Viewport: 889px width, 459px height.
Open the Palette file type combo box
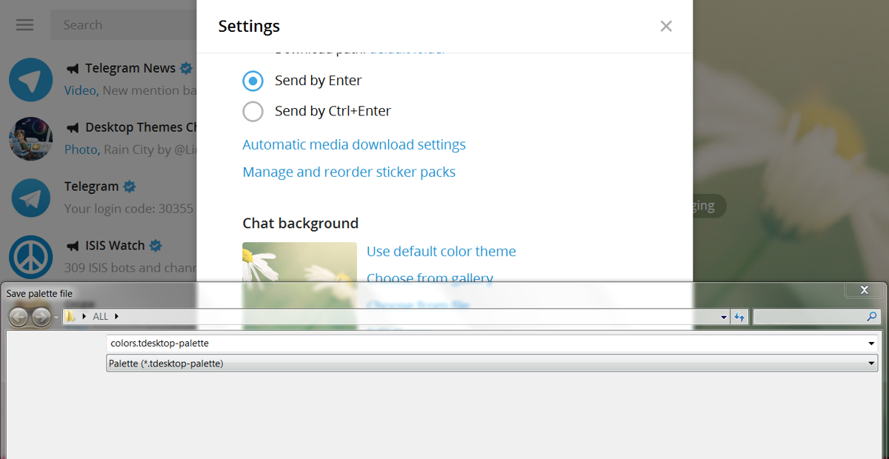tap(492, 363)
